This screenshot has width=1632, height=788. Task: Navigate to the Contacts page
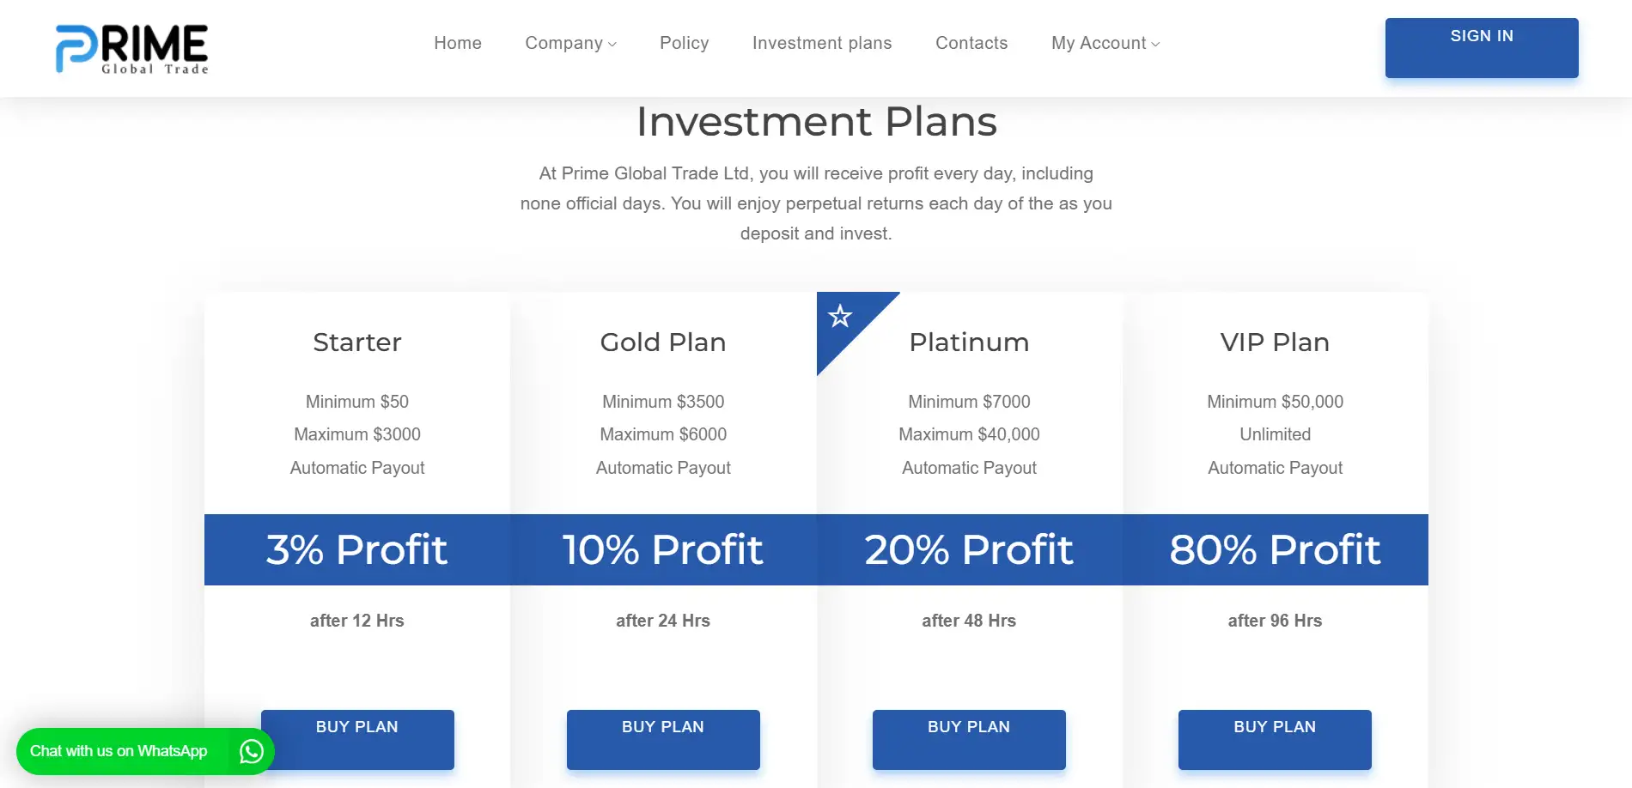coord(971,43)
